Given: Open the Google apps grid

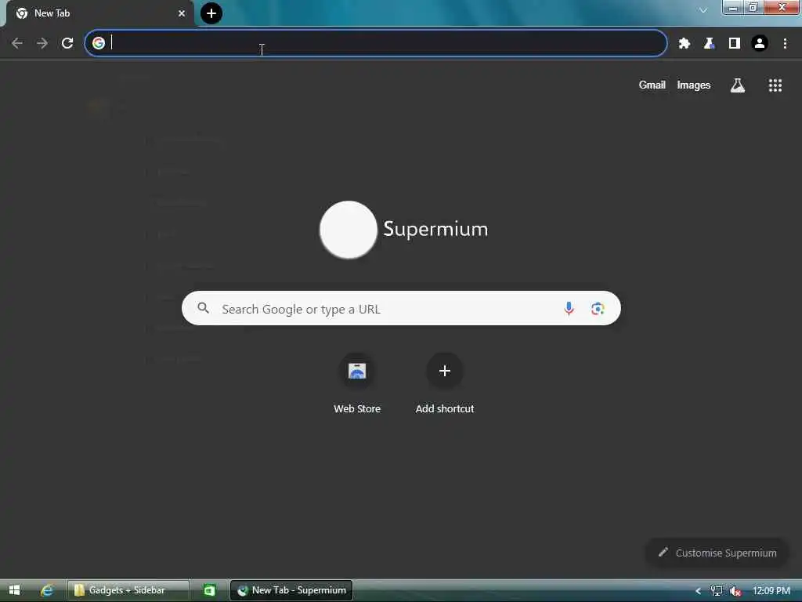Looking at the screenshot, I should point(775,85).
